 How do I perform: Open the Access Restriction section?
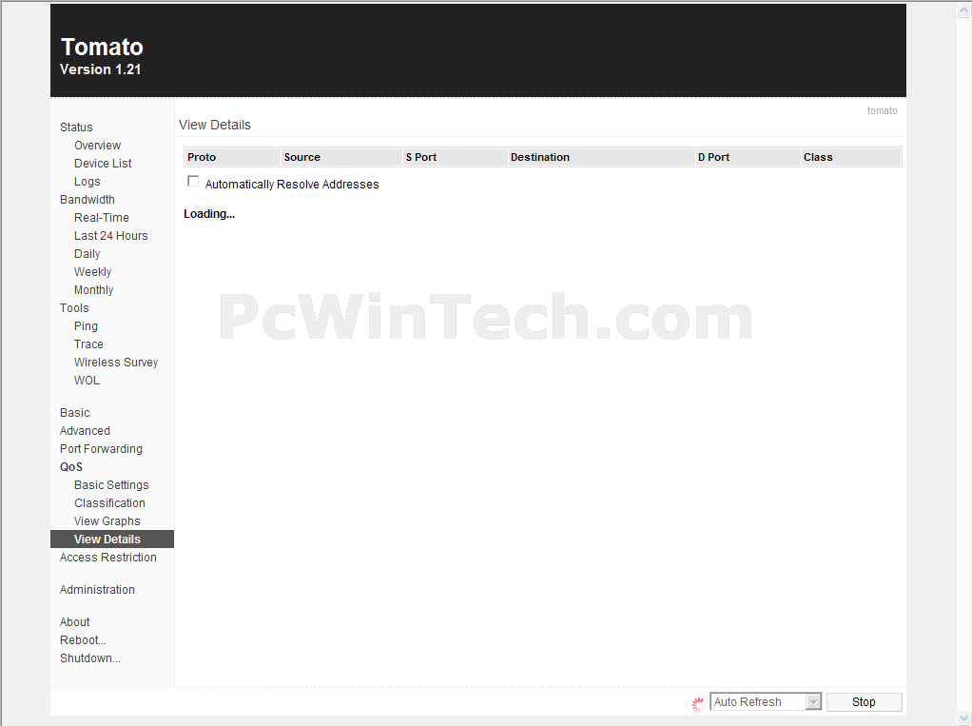(x=108, y=557)
